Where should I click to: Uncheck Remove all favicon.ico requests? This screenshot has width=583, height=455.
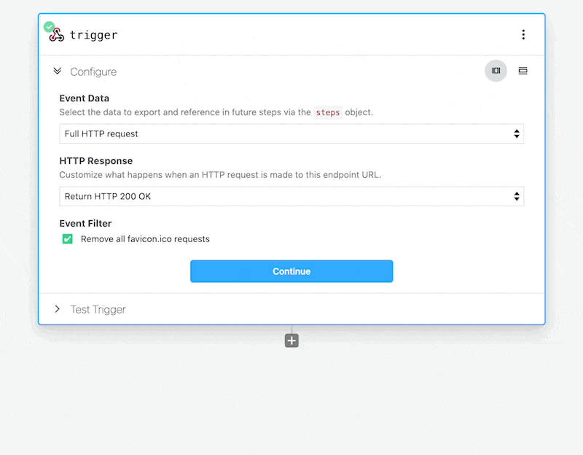click(x=67, y=238)
